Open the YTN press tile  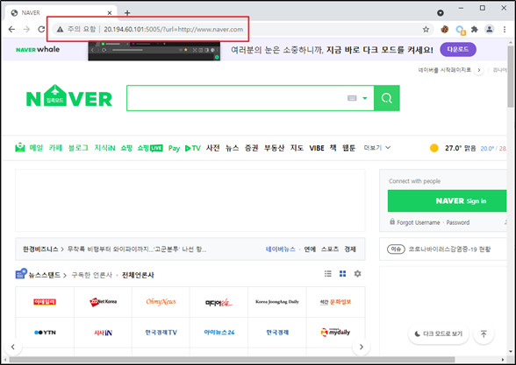point(45,333)
